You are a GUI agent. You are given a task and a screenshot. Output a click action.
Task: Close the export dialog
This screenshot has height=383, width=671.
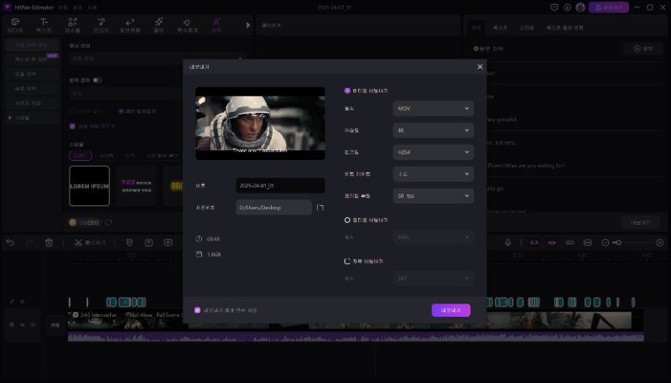[480, 66]
